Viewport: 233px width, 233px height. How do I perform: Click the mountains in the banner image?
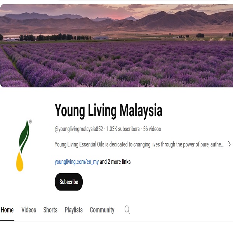point(116,21)
